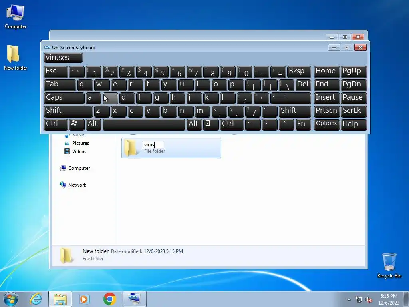Click the 'e' key on keyboard
The height and width of the screenshot is (307, 409).
coord(119,85)
